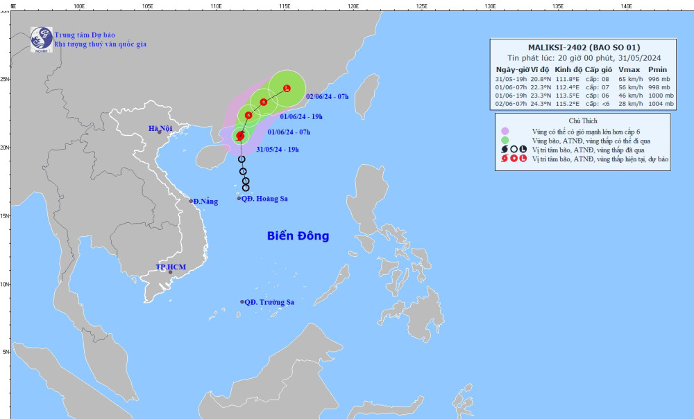The image size is (694, 419).
Task: Click the wind level cell 'cấp: <6'
Action: (x=597, y=104)
